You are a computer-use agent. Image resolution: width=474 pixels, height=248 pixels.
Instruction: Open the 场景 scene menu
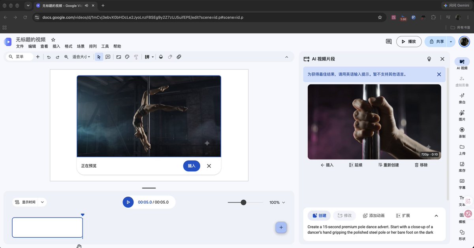[81, 46]
